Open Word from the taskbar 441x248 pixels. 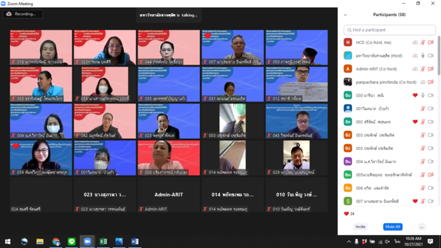tap(135, 242)
